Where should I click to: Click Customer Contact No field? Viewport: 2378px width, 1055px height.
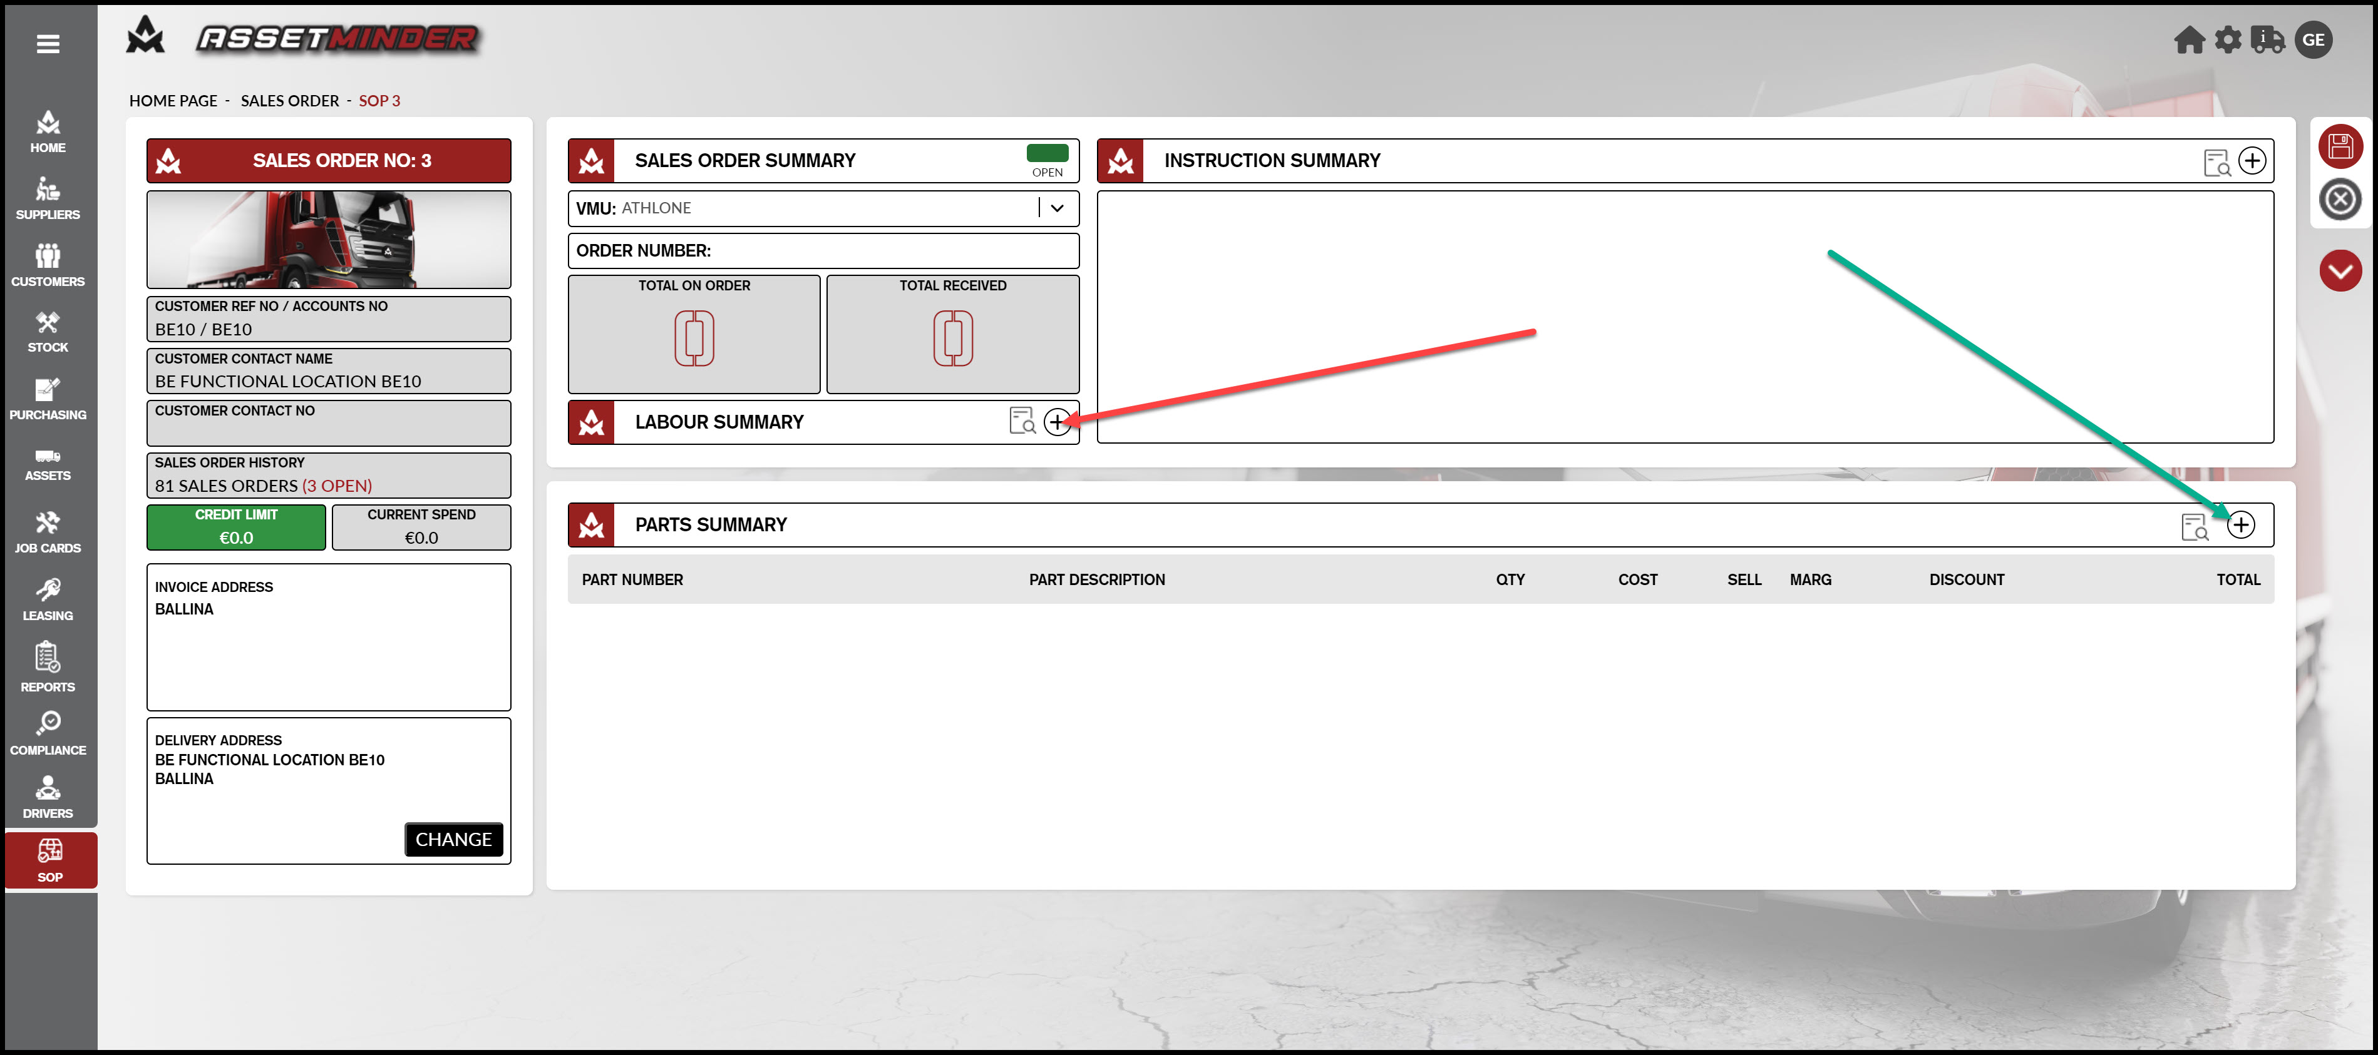(x=329, y=422)
